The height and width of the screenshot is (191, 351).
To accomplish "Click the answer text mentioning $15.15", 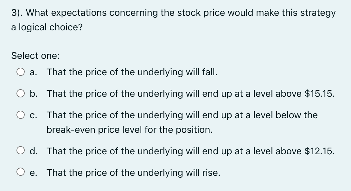I will tap(190, 94).
